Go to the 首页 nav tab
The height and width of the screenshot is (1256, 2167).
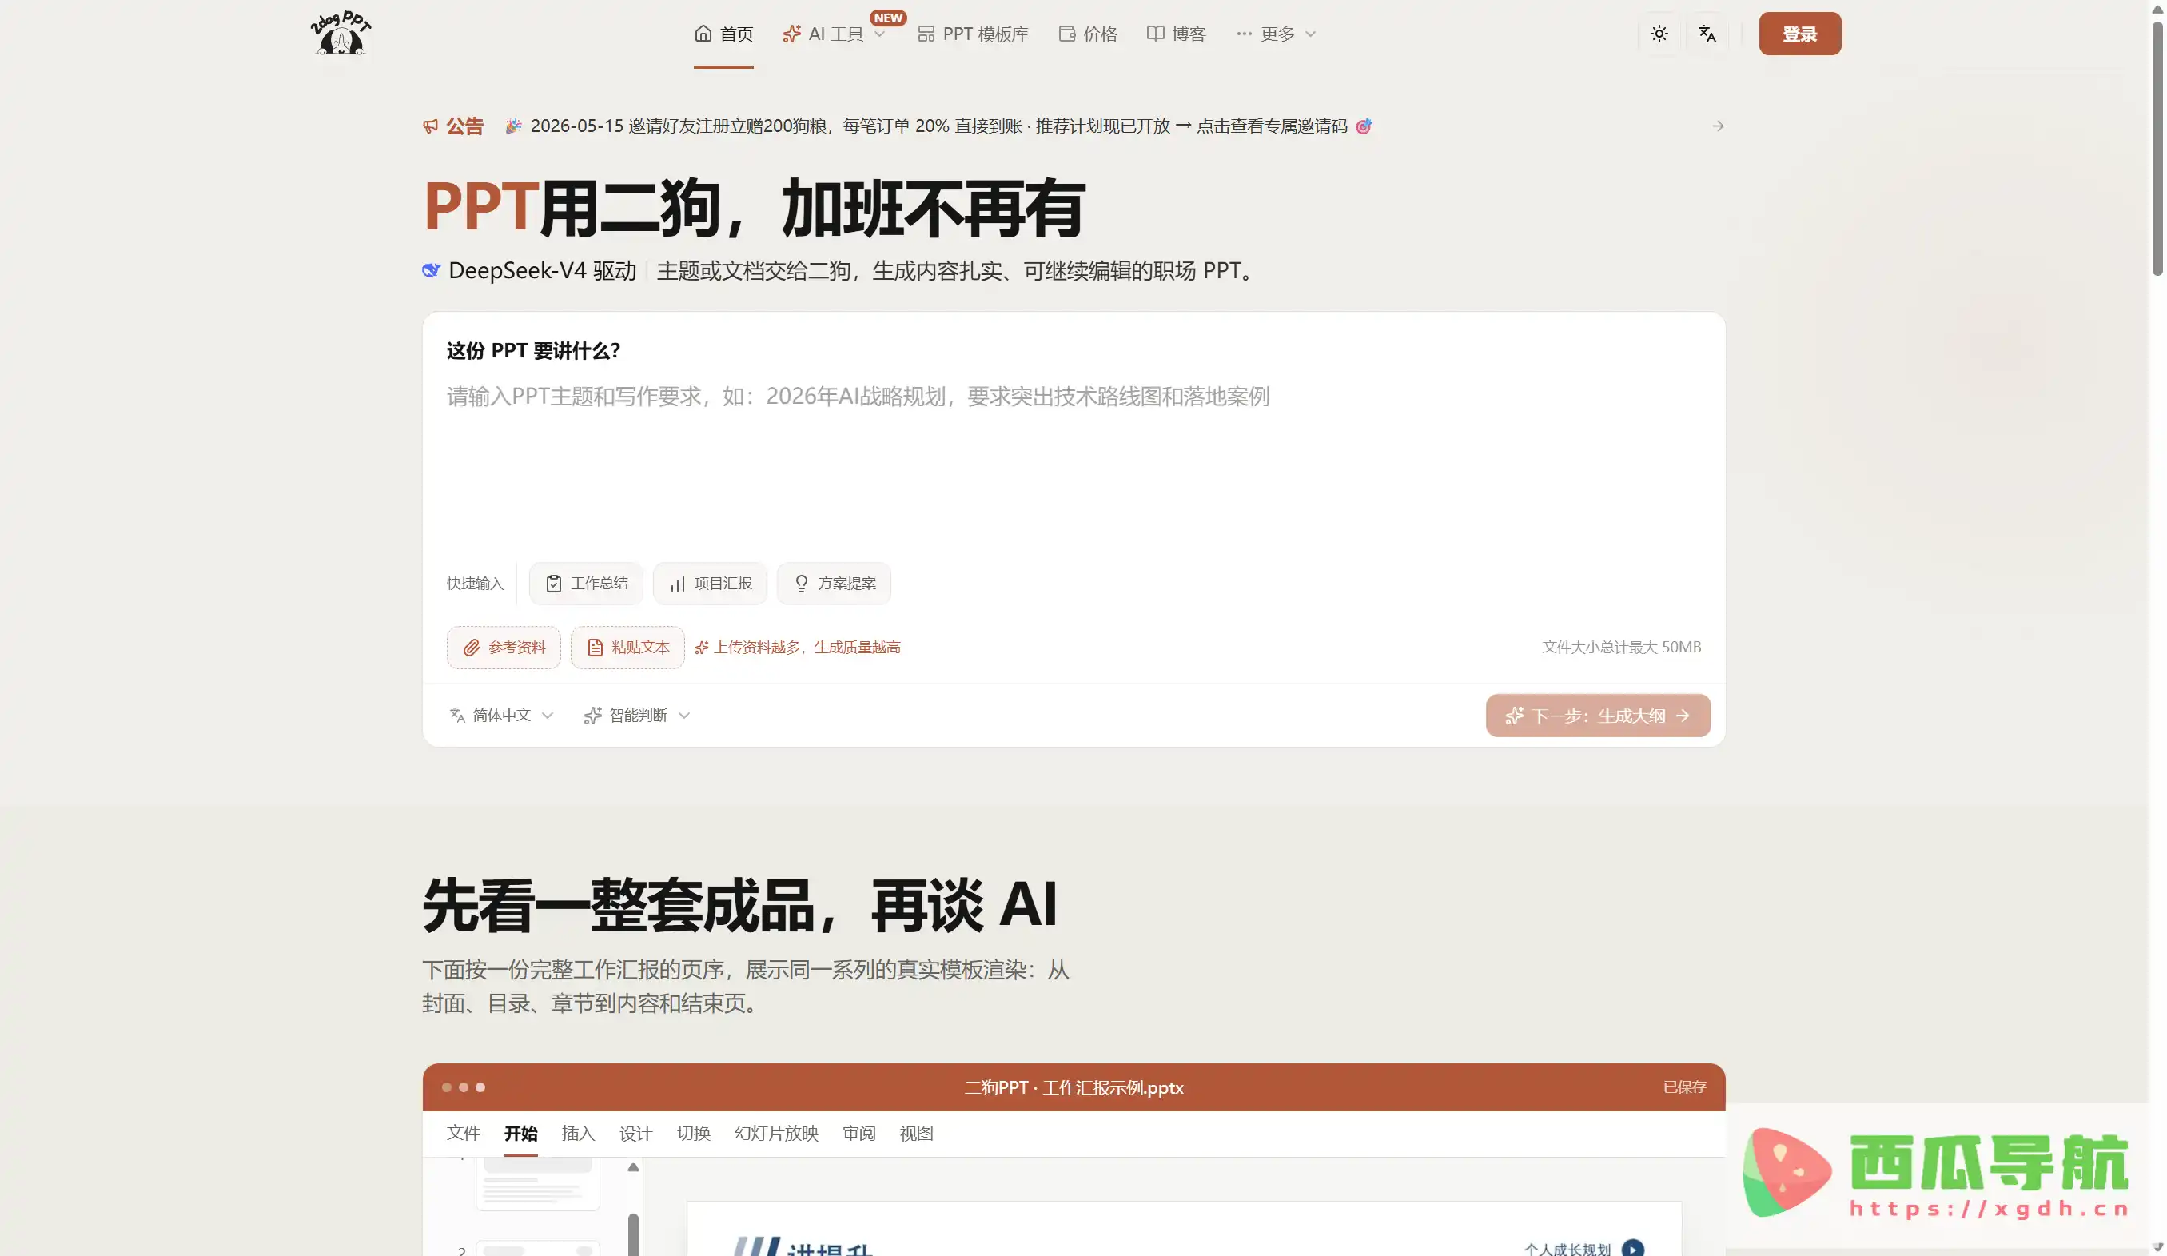click(723, 34)
